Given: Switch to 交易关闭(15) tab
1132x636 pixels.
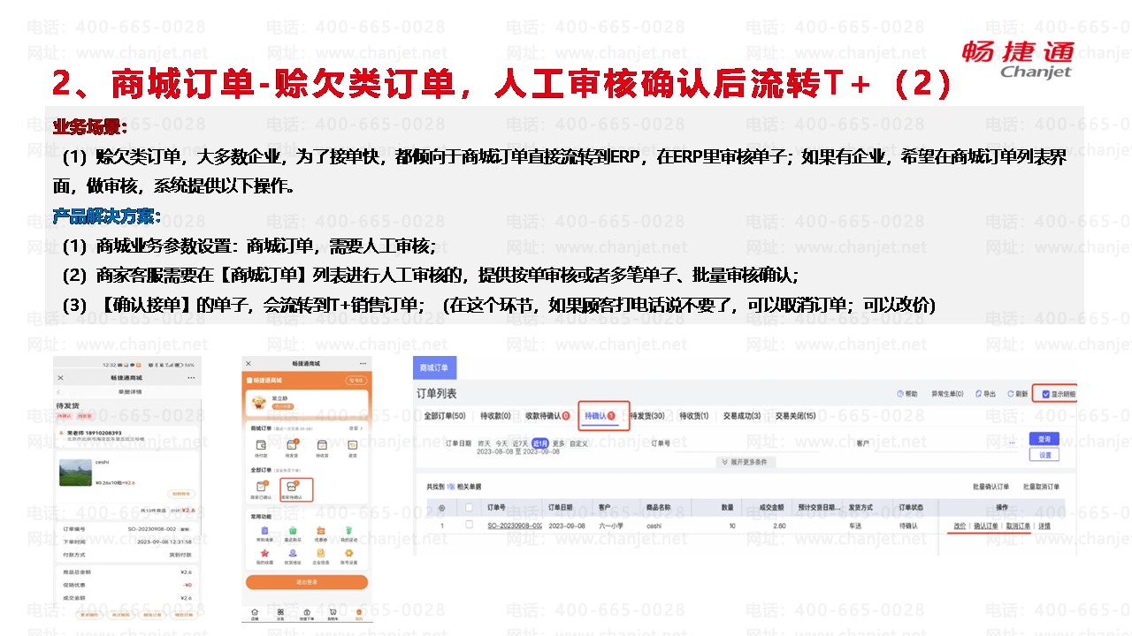Looking at the screenshot, I should click(796, 416).
